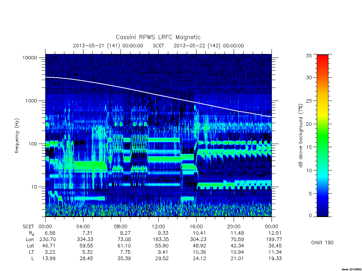Click the 'Lat' row header
Viewport: 362px width, 271px height.
click(x=30, y=246)
